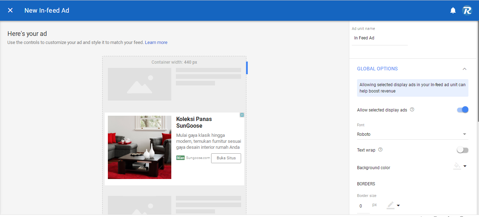Disable the Allow selected display ads toggle
The height and width of the screenshot is (217, 479).
point(462,109)
